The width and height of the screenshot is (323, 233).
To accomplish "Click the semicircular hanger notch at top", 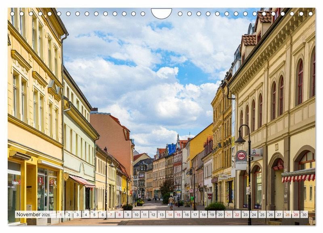I will [x=161, y=13].
